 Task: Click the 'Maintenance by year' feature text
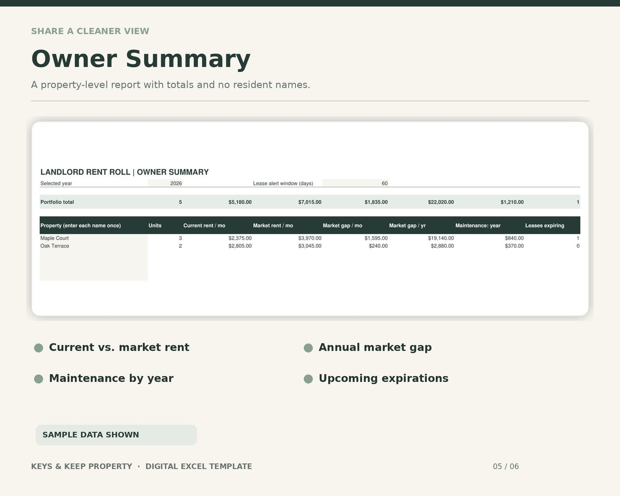tap(111, 378)
